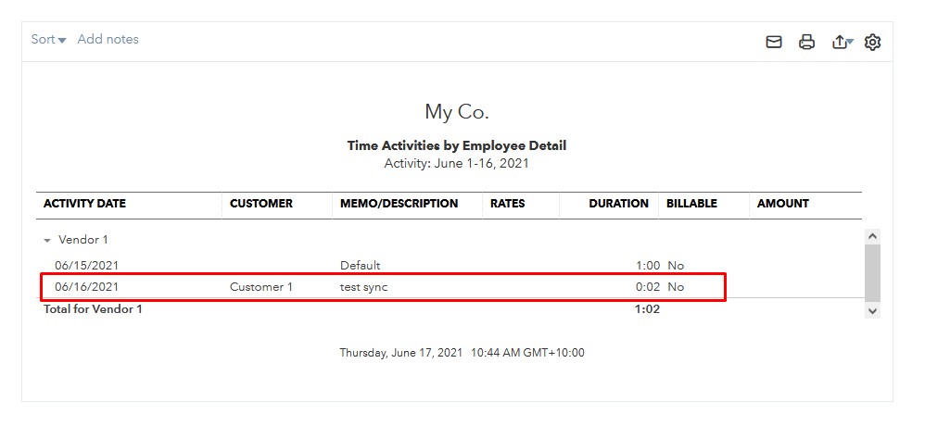Click the vertical scrollbar thumb
Screen dimensions: 925x426
872,272
